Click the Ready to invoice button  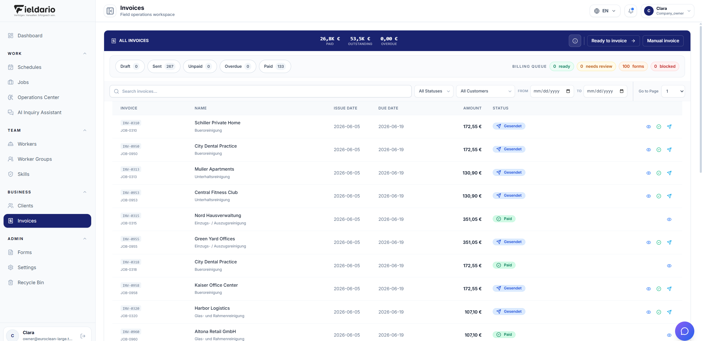pyautogui.click(x=613, y=41)
